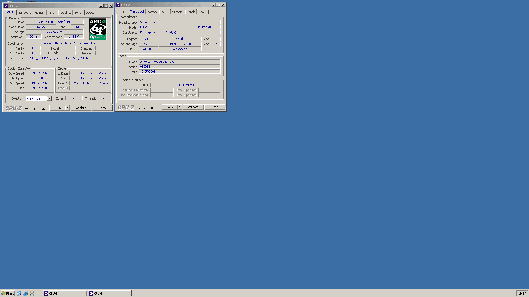Open the Start menu
The width and height of the screenshot is (529, 297).
8,293
